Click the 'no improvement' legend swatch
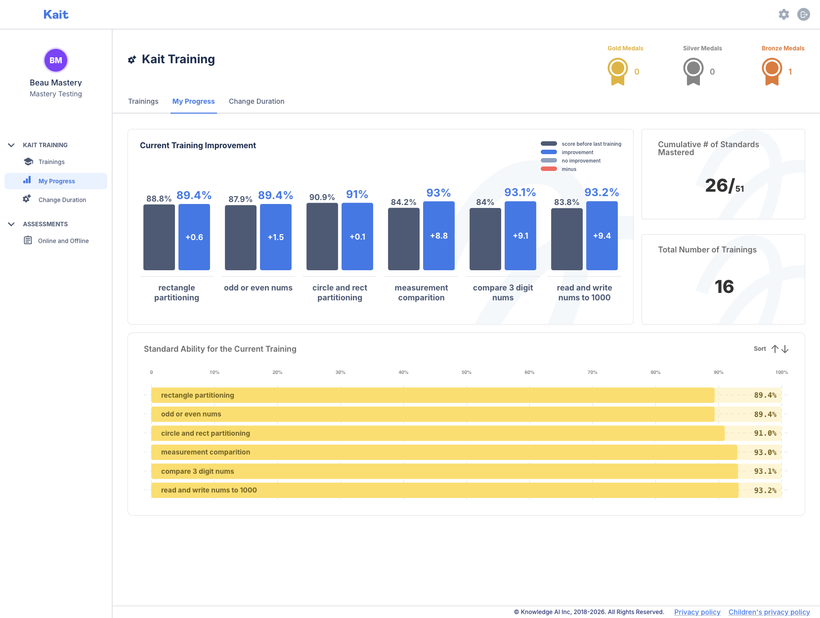This screenshot has width=820, height=618. click(549, 161)
